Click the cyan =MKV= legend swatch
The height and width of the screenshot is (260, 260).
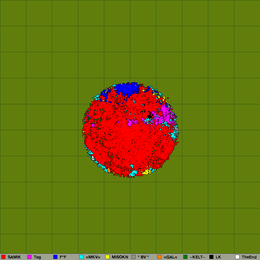coord(81,257)
